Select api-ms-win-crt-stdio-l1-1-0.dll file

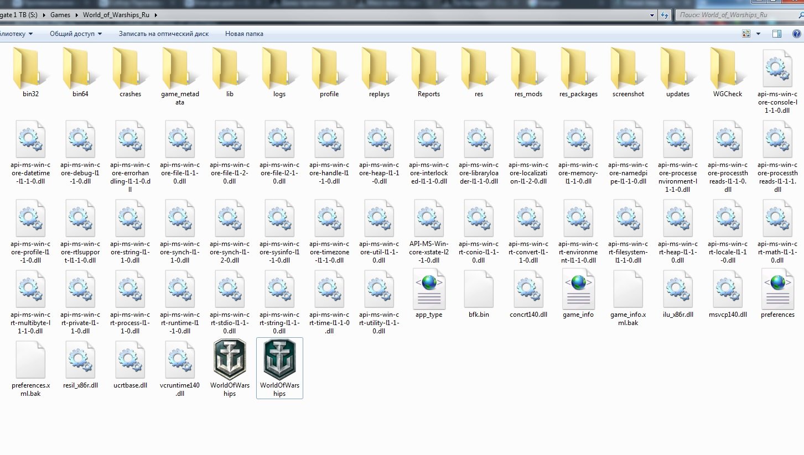point(230,302)
